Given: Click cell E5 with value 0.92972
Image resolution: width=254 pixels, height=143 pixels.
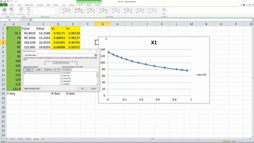Looking at the screenshot, I should 73,47.
